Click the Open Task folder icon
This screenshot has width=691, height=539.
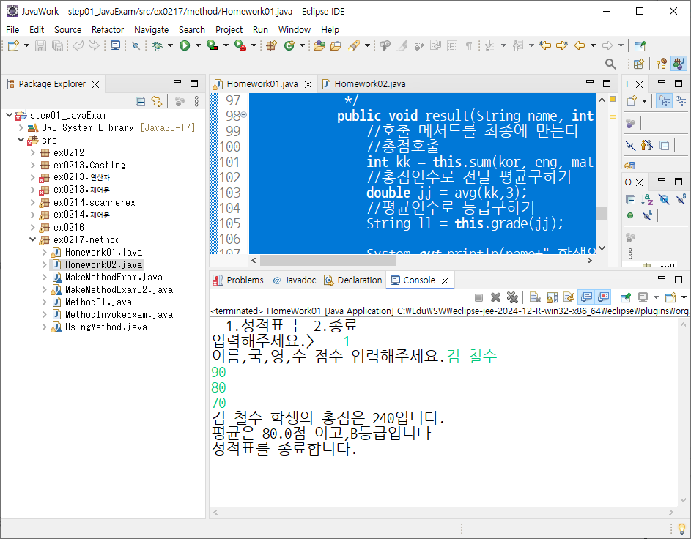(x=336, y=45)
